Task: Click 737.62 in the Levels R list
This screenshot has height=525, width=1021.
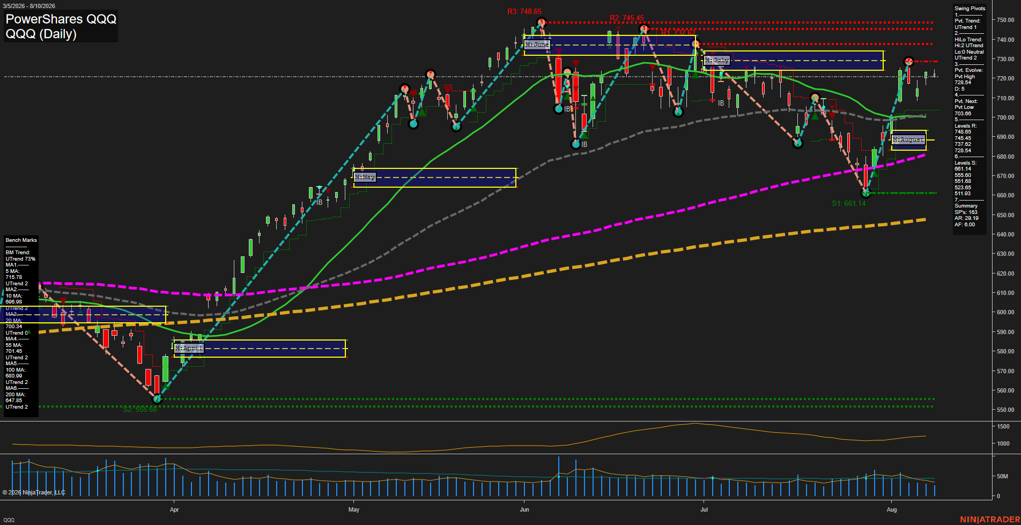Action: point(963,144)
